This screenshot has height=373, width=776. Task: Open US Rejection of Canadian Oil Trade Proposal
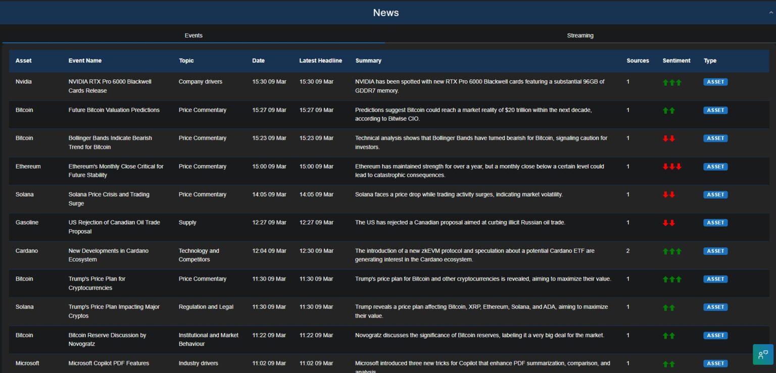[x=114, y=227]
